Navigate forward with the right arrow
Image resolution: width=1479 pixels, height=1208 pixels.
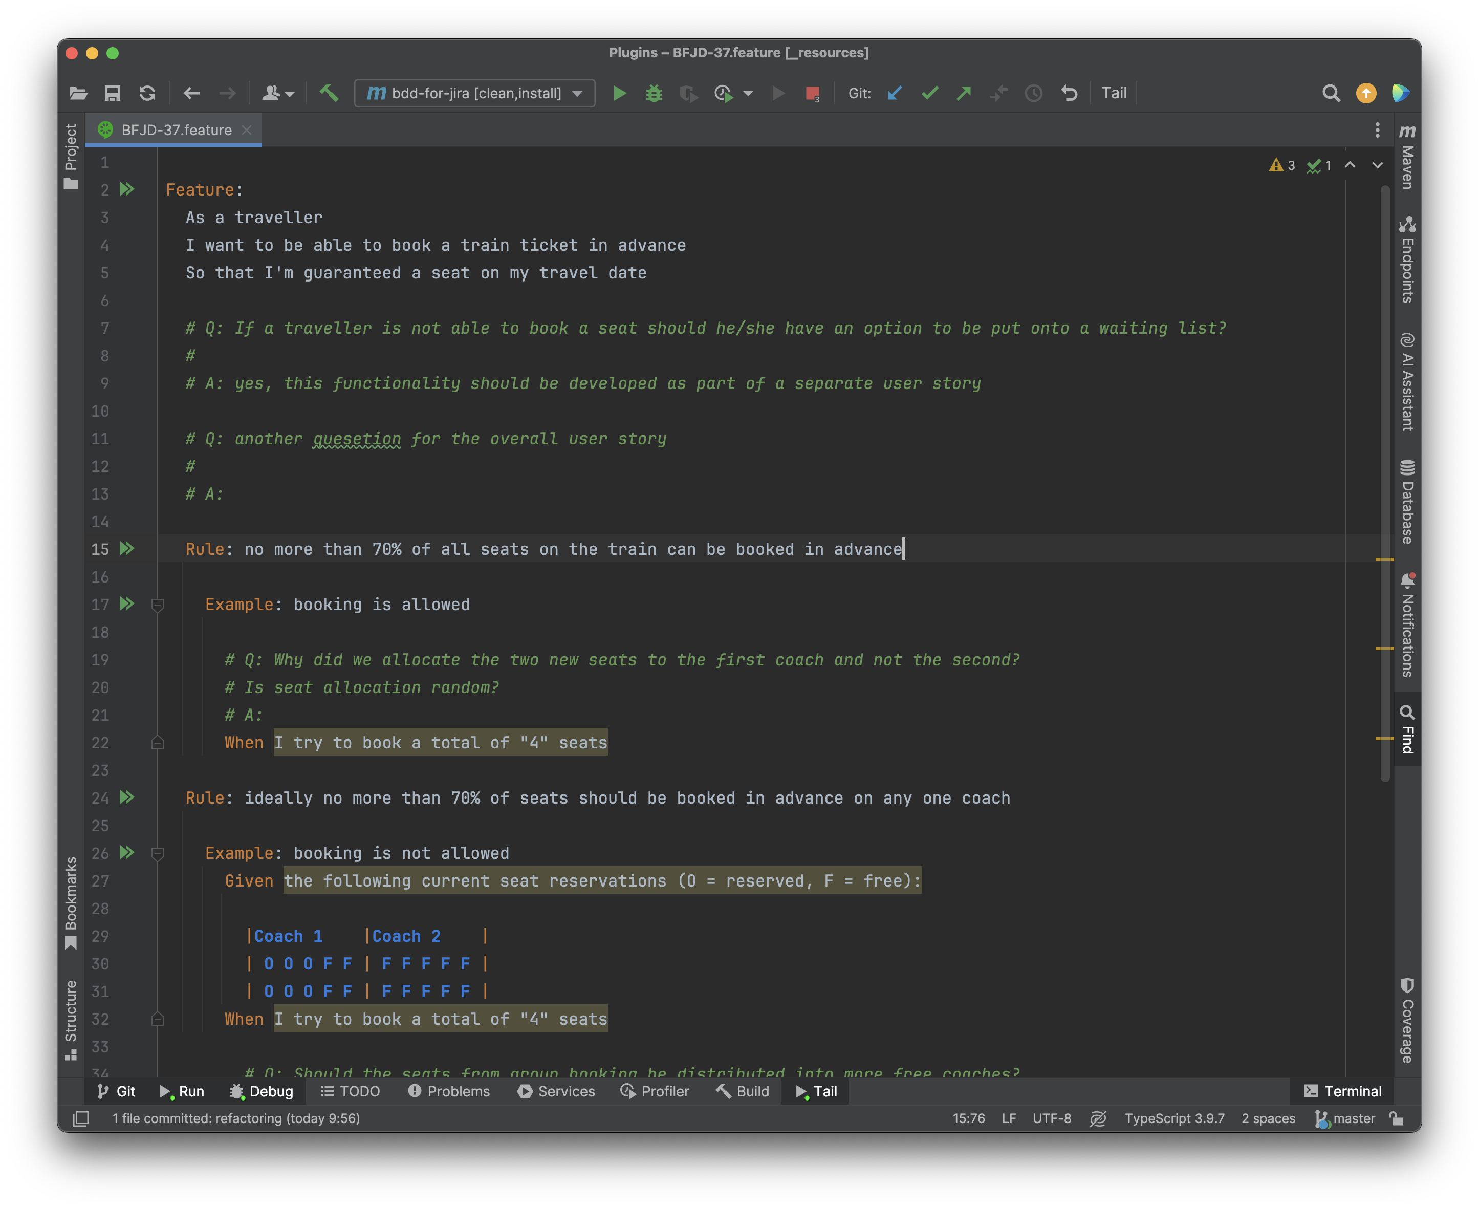228,93
